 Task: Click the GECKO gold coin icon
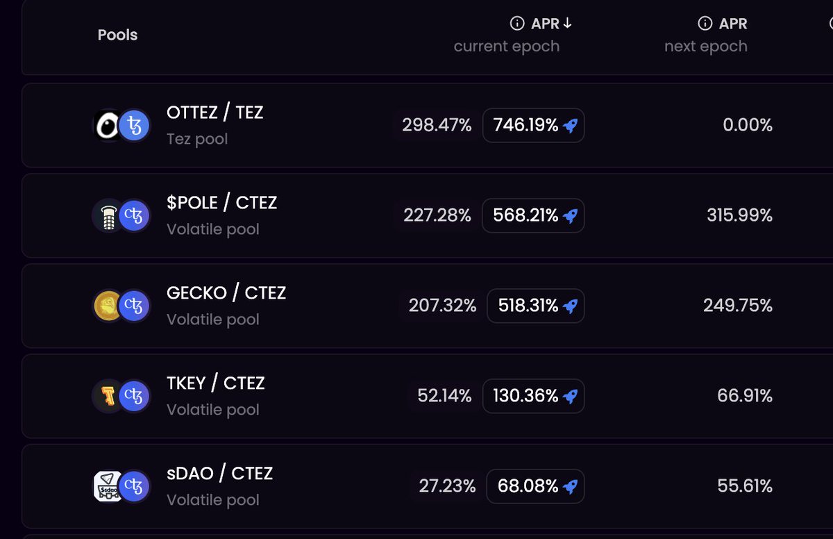coord(108,306)
